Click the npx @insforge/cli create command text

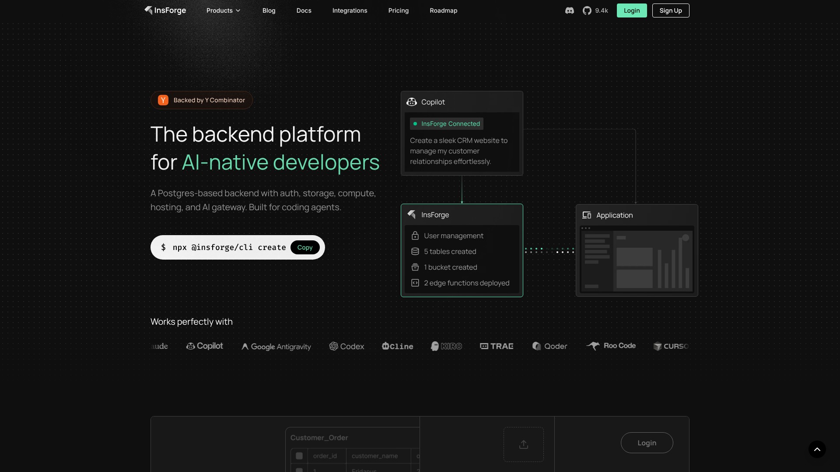(229, 247)
